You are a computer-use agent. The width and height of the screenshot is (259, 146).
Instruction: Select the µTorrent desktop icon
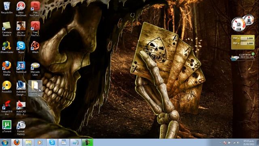[6, 126]
